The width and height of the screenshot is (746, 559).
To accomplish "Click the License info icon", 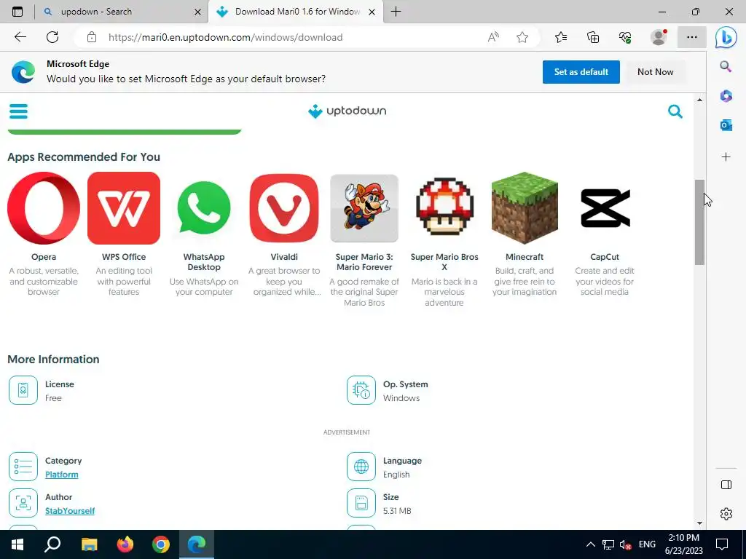I will coord(23,390).
